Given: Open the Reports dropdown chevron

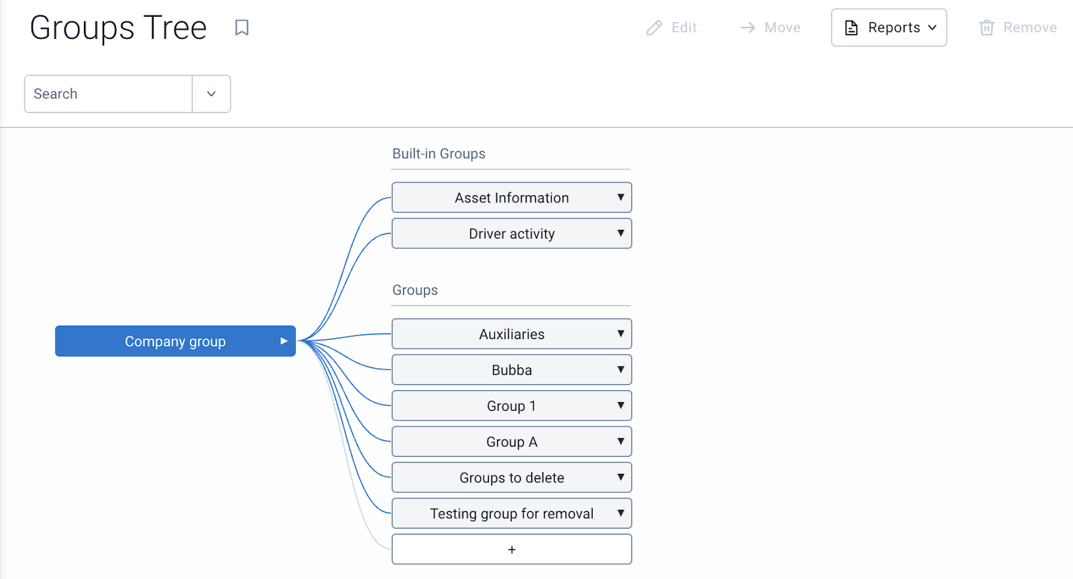Looking at the screenshot, I should coord(932,27).
